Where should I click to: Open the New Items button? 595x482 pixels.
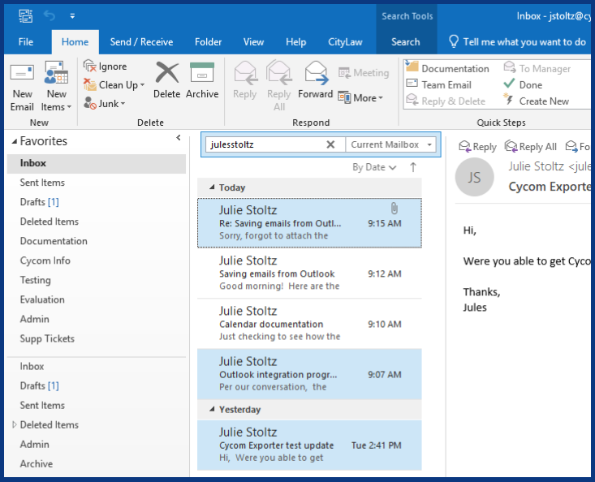tap(56, 87)
